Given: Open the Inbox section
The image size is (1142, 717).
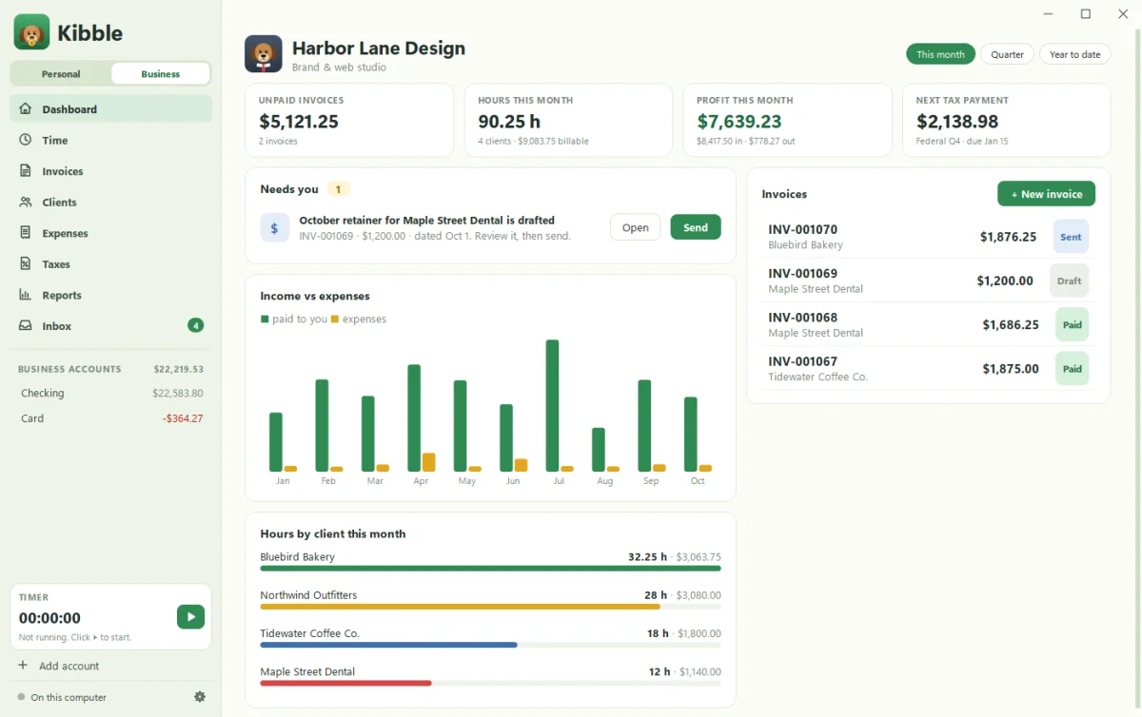Looking at the screenshot, I should point(110,325).
